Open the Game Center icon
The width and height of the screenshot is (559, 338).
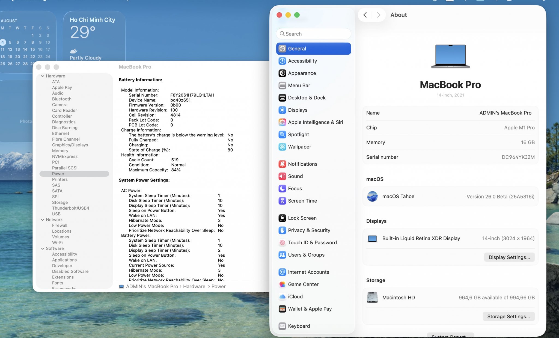click(282, 284)
